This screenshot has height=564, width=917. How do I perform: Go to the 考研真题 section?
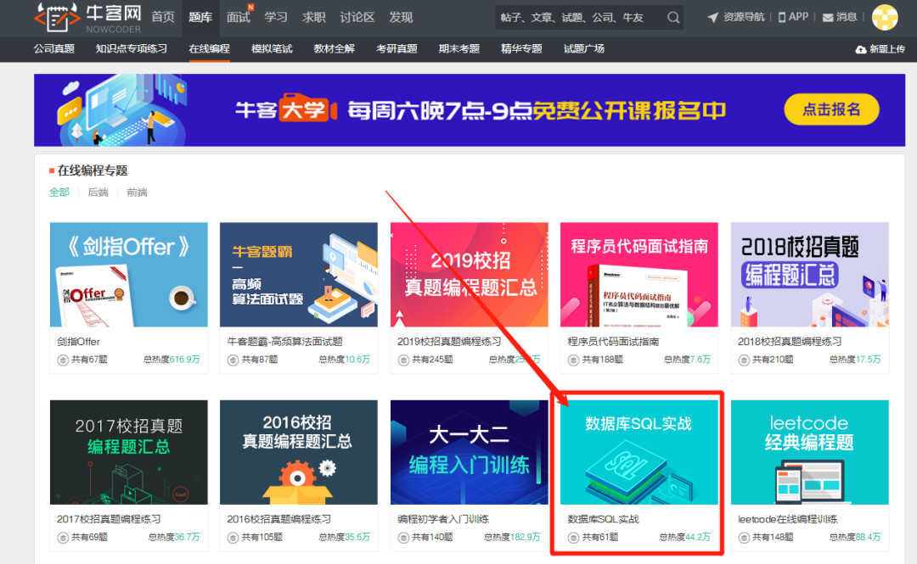(397, 49)
